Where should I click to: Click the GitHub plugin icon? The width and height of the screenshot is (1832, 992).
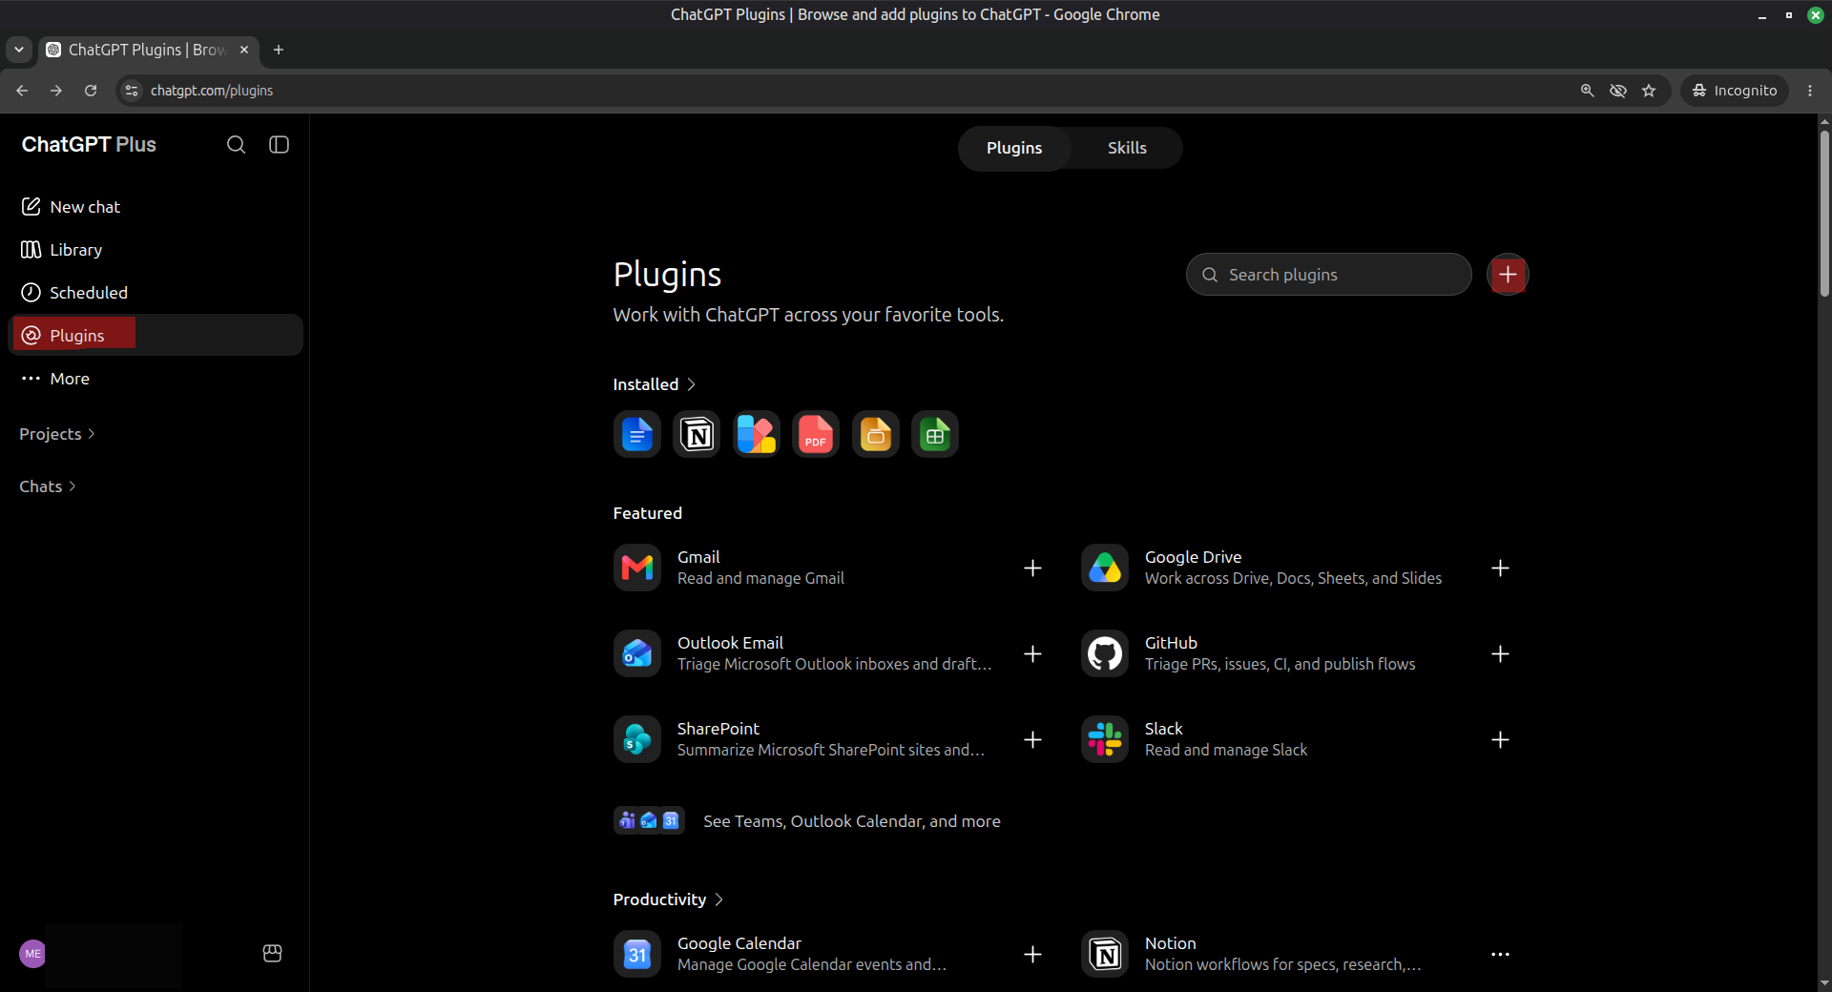pyautogui.click(x=1105, y=654)
